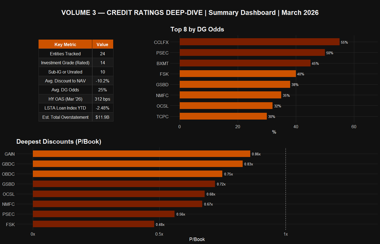Click the CCLFX bar in DG Odds chart
Viewport: 380px width, 244px height.
tap(259, 42)
